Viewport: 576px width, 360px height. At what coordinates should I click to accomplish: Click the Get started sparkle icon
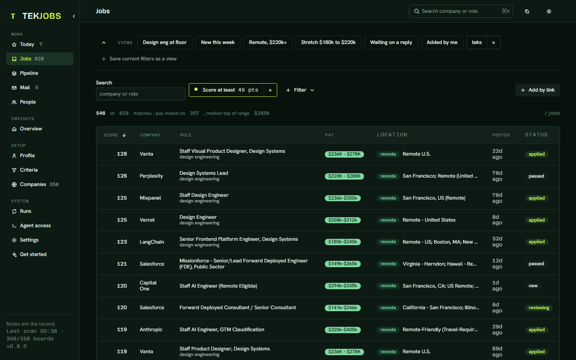(x=14, y=254)
